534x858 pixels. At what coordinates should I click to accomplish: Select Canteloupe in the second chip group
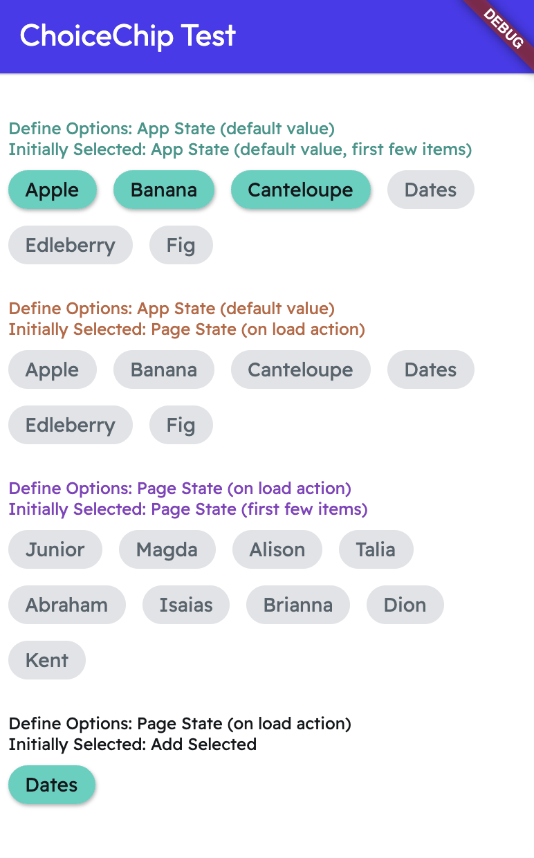(300, 369)
